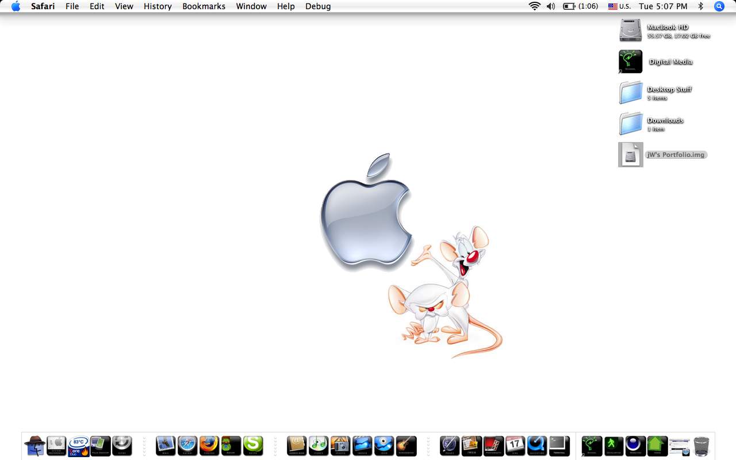Launch Skype from the Dock
736x460 pixels.
[x=253, y=446]
